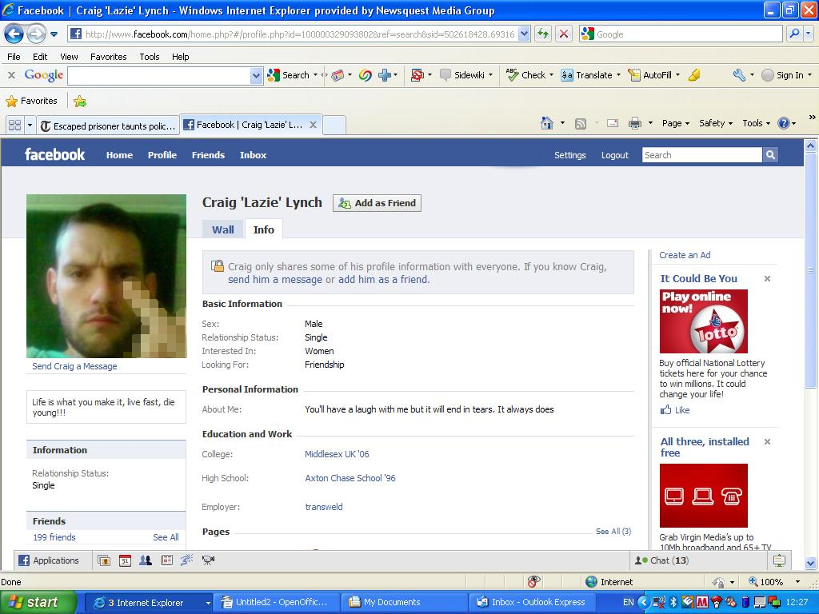The height and width of the screenshot is (614, 819).
Task: Open the Tools menu in menu bar
Action: point(150,57)
